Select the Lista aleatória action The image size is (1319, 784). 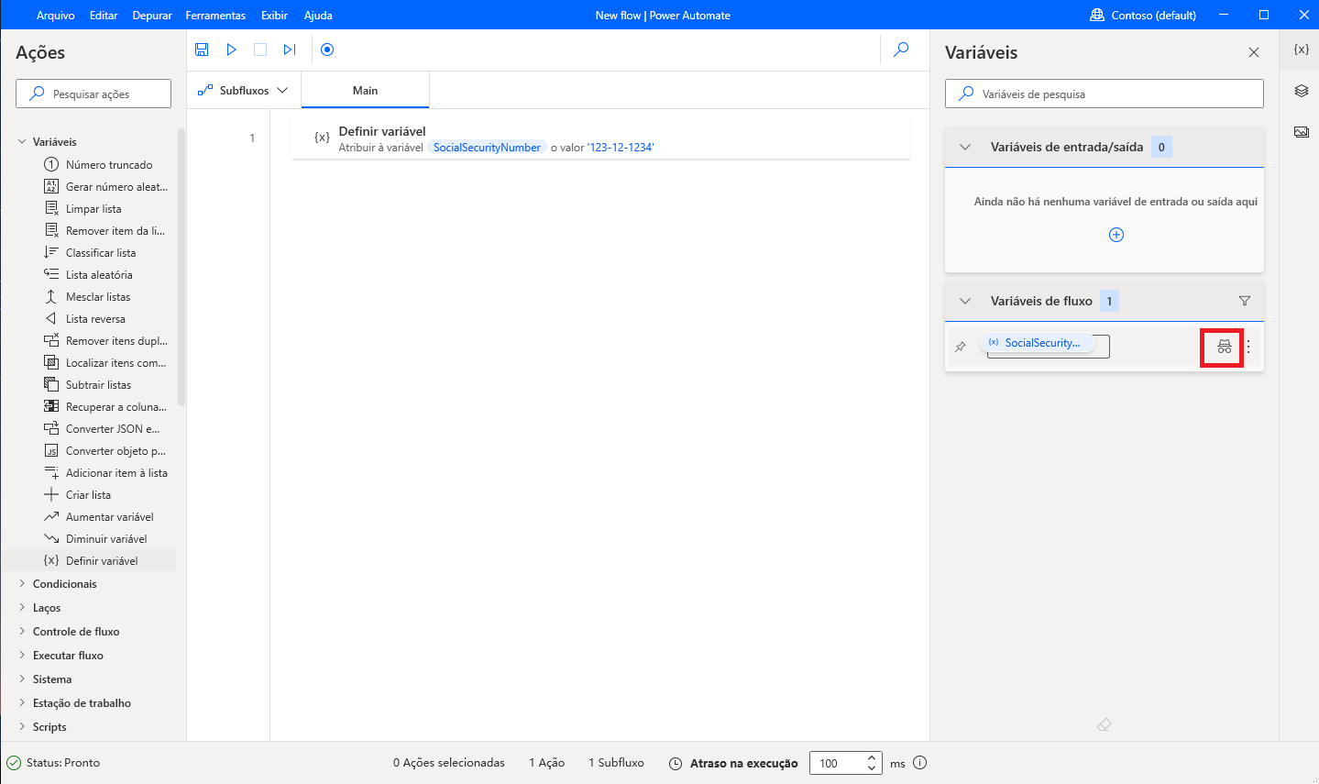88,275
